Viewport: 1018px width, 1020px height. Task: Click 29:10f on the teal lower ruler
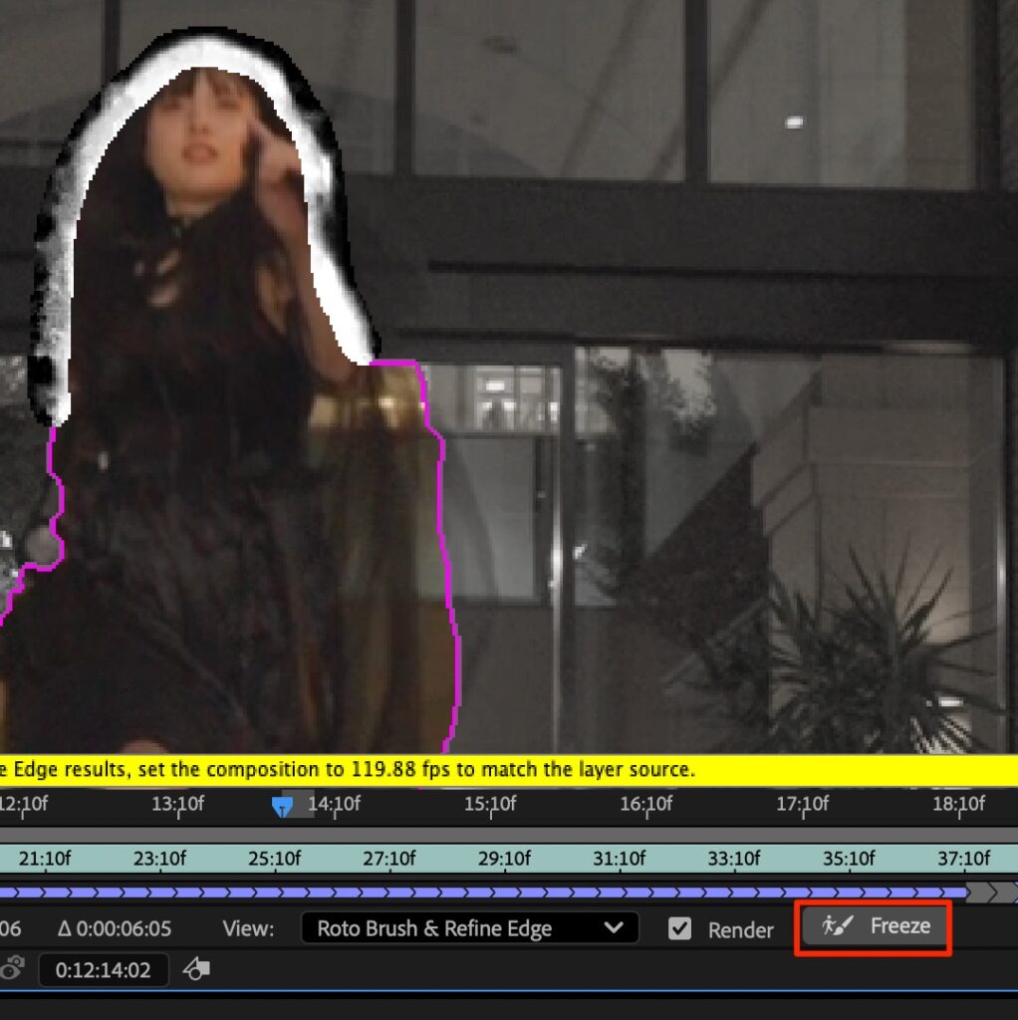click(x=504, y=859)
